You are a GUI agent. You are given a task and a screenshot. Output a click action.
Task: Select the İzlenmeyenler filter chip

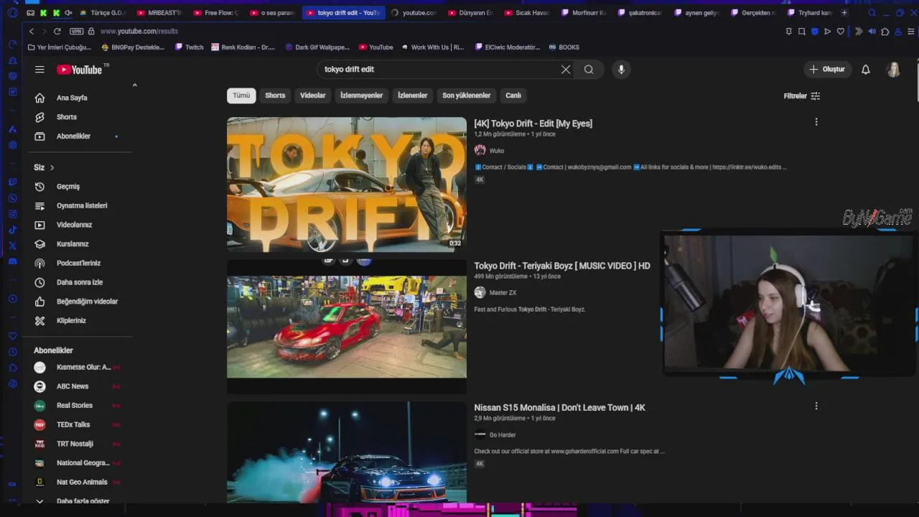(x=362, y=96)
